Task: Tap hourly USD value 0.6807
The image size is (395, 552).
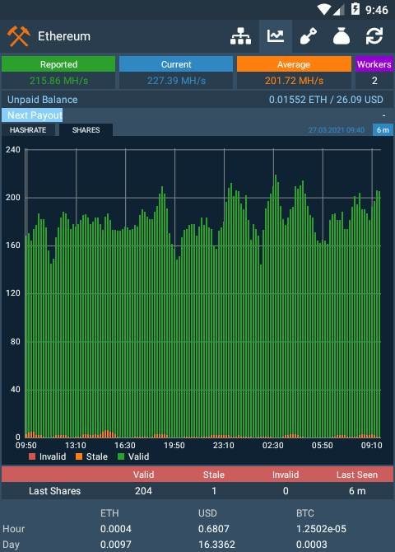Action: [x=214, y=529]
